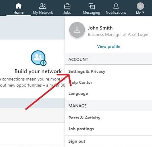Open Help Center from Account menu
The height and width of the screenshot is (147, 152).
[x=80, y=82]
